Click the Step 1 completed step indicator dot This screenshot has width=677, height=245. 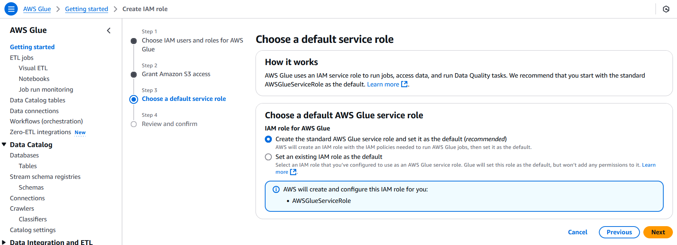click(x=134, y=41)
